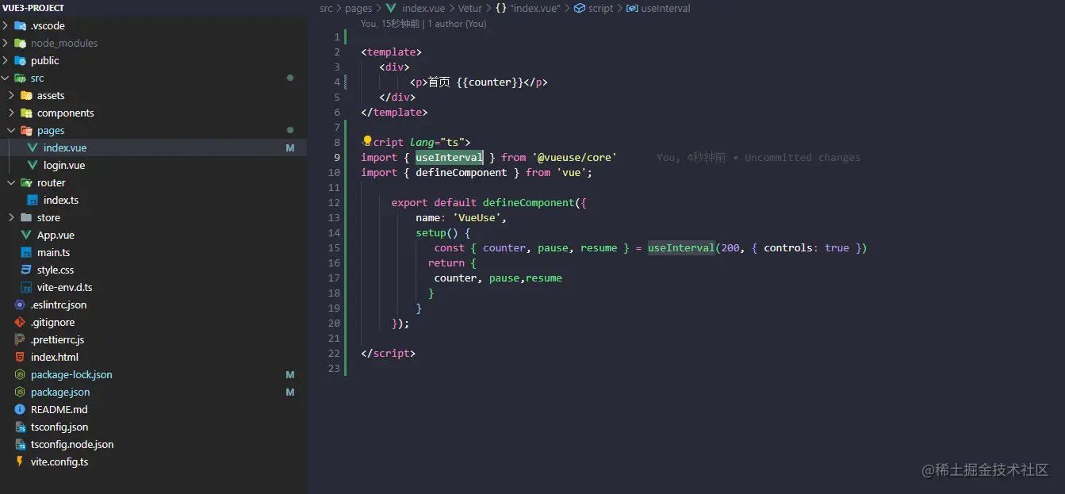Click the icon beside vite-env.d.ts
1065x494 pixels.
point(26,287)
